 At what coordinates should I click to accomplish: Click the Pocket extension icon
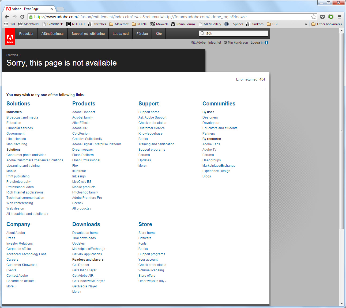pyautogui.click(x=322, y=17)
